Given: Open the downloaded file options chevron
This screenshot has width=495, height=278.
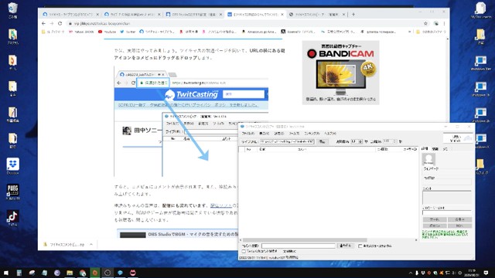Looking at the screenshot, I should point(91,244).
